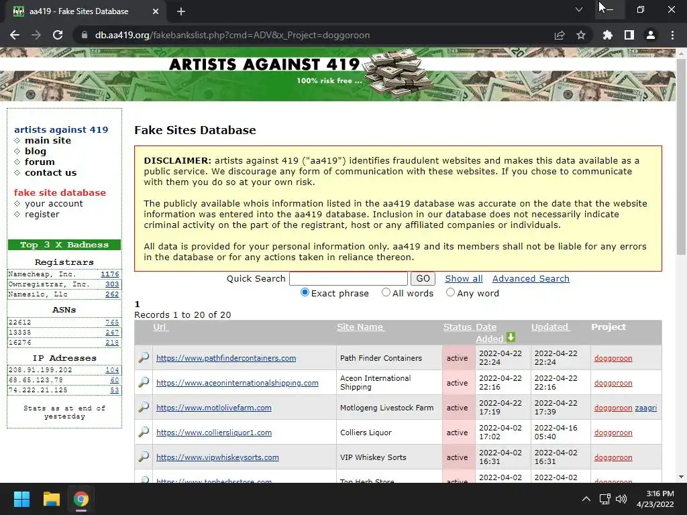Viewport: 687px width, 515px height.
Task: Click the browser back arrow
Action: [x=15, y=35]
